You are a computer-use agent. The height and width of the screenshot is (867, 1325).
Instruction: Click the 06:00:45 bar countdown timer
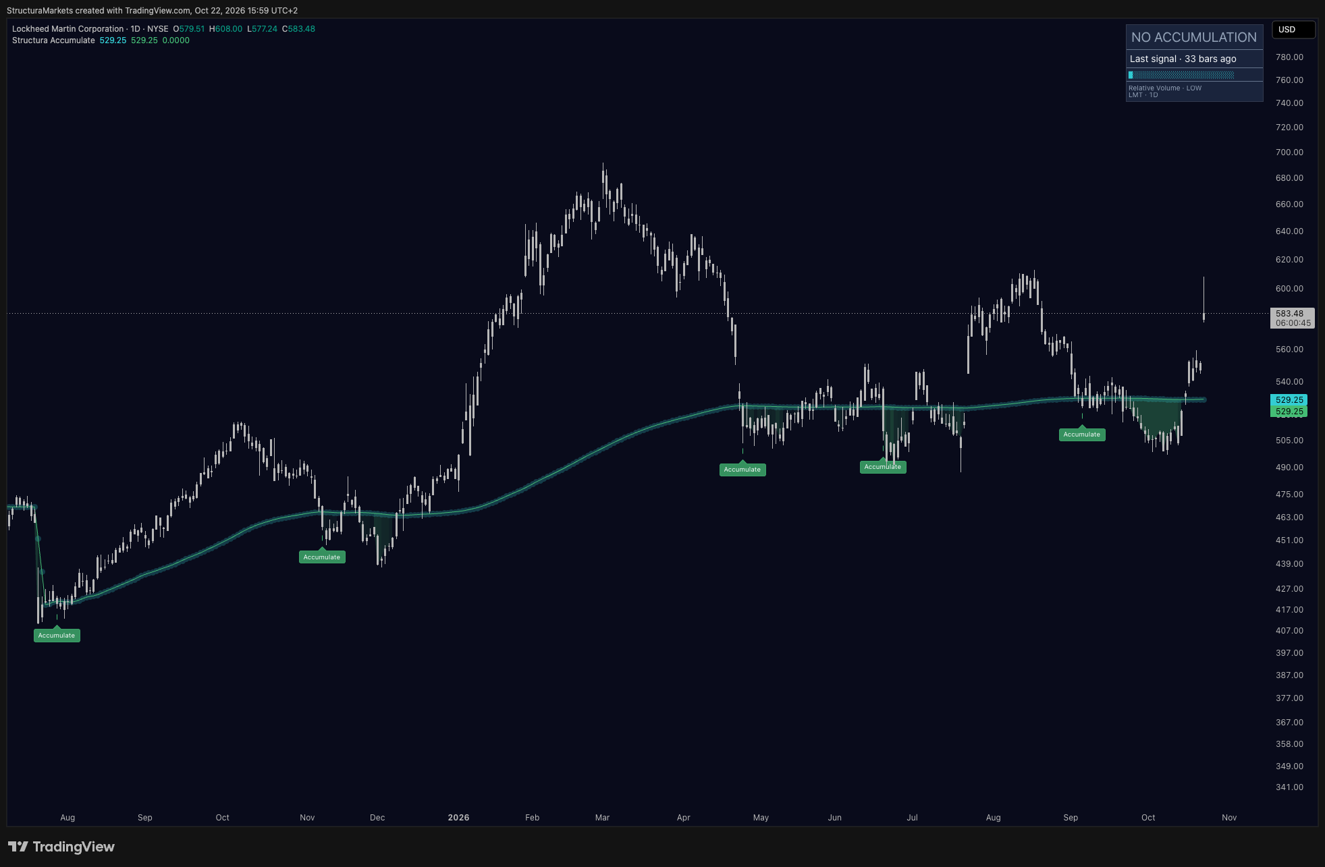coord(1293,323)
